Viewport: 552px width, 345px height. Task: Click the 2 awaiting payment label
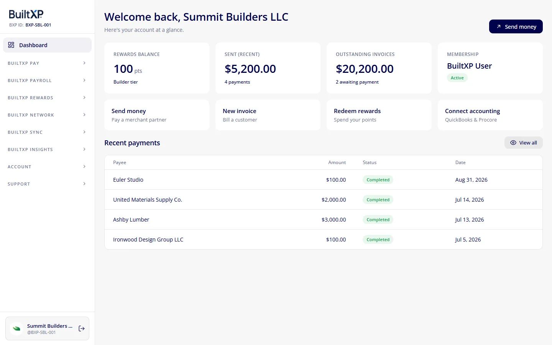click(x=357, y=82)
